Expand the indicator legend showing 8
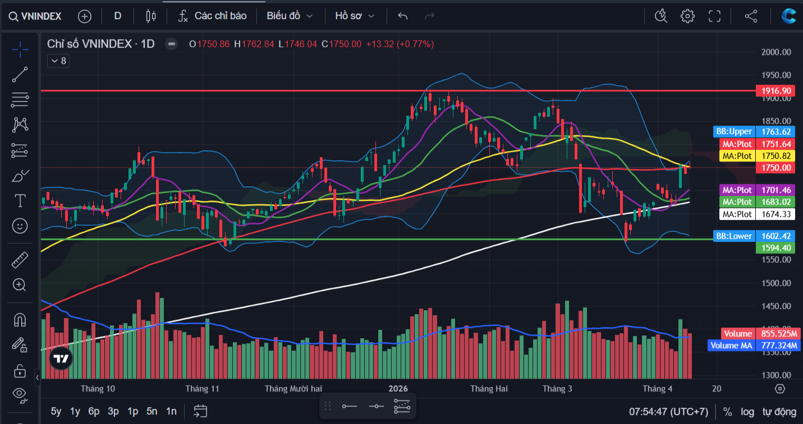 tap(58, 61)
